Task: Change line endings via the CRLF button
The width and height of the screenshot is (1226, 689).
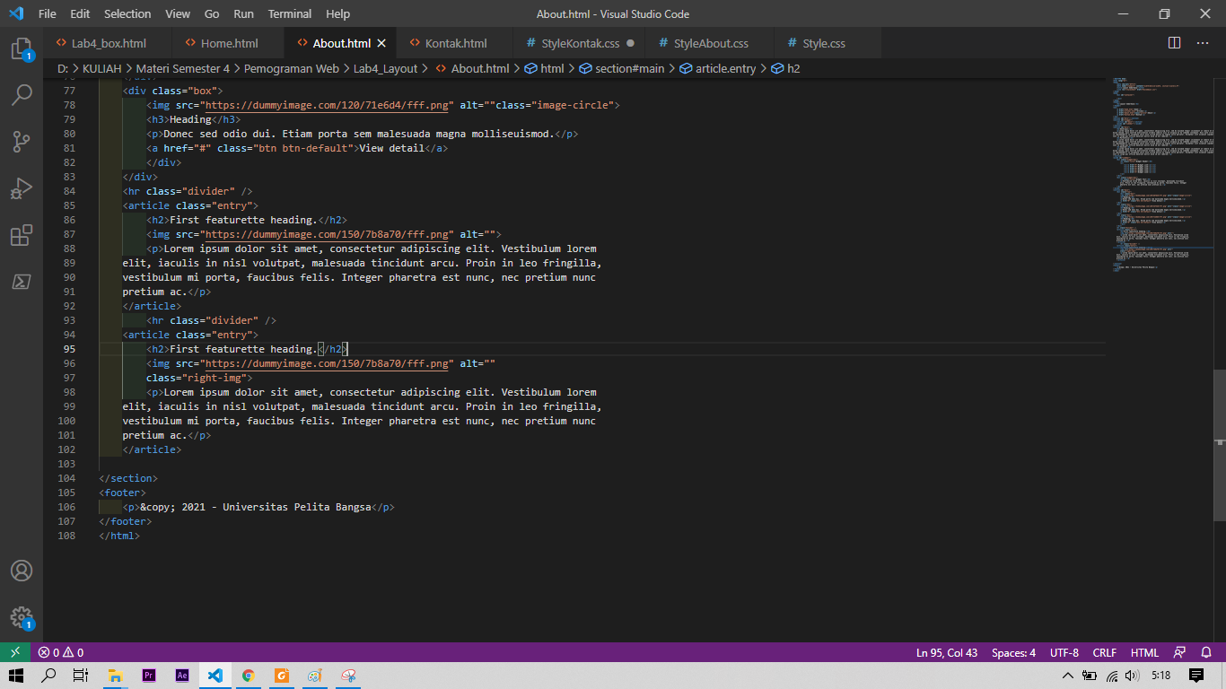Action: (x=1104, y=652)
